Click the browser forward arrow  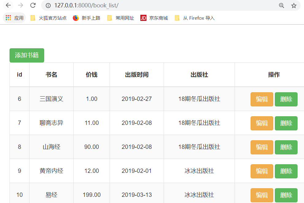tap(21, 5)
